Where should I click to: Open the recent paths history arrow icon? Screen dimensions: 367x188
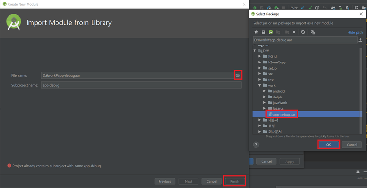(x=360, y=40)
